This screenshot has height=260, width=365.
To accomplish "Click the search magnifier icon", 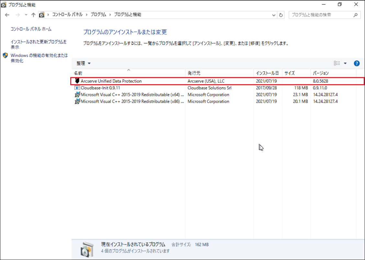I will (x=356, y=15).
